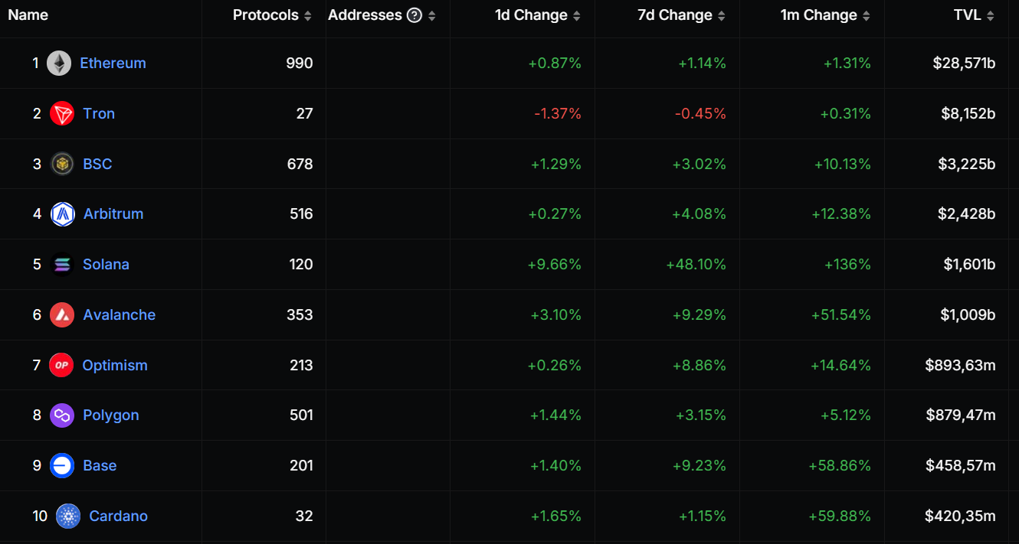This screenshot has height=544, width=1019.
Task: Click the Cardano logo icon
Action: [67, 516]
